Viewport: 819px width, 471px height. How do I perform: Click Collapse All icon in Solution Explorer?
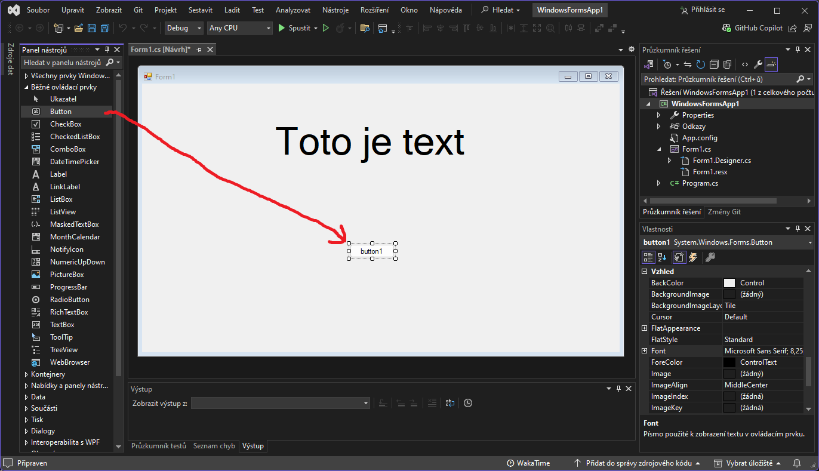pos(714,64)
